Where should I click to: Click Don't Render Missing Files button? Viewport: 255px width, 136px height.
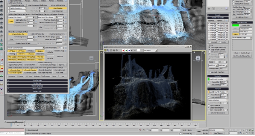[x=242, y=56]
